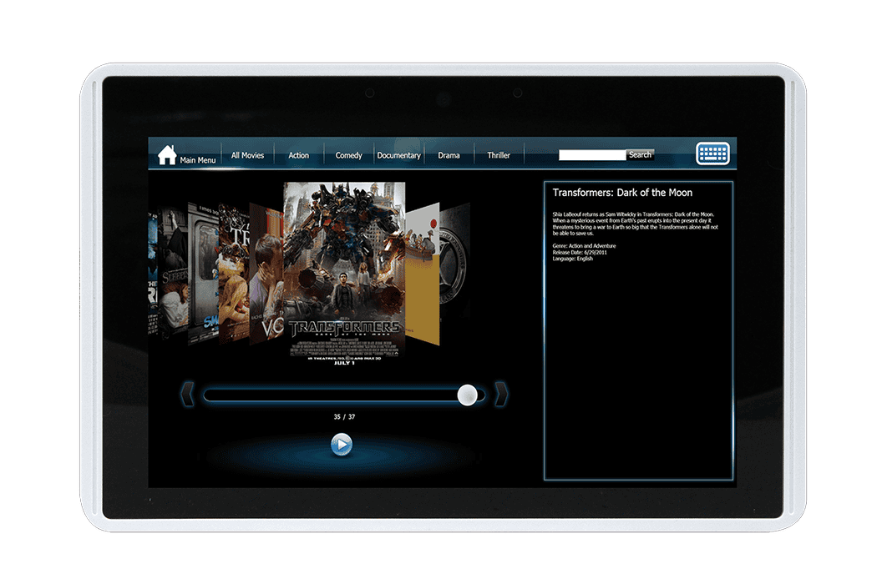The image size is (877, 584).
Task: Click the search text input field
Action: coord(591,154)
